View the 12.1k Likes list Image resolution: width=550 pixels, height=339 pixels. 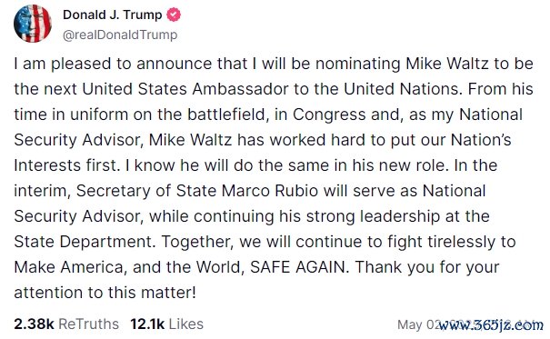166,324
